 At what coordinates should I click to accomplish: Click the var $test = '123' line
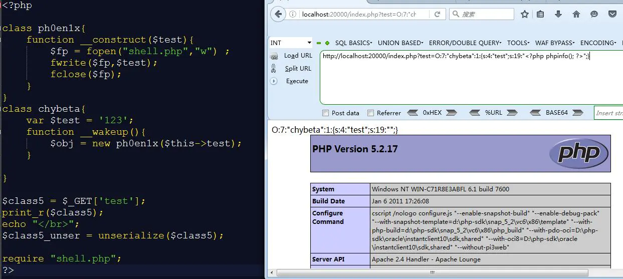pyautogui.click(x=80, y=120)
